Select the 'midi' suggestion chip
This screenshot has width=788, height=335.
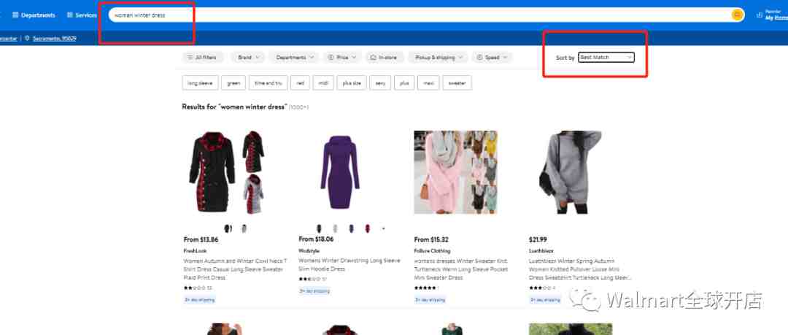click(x=323, y=83)
